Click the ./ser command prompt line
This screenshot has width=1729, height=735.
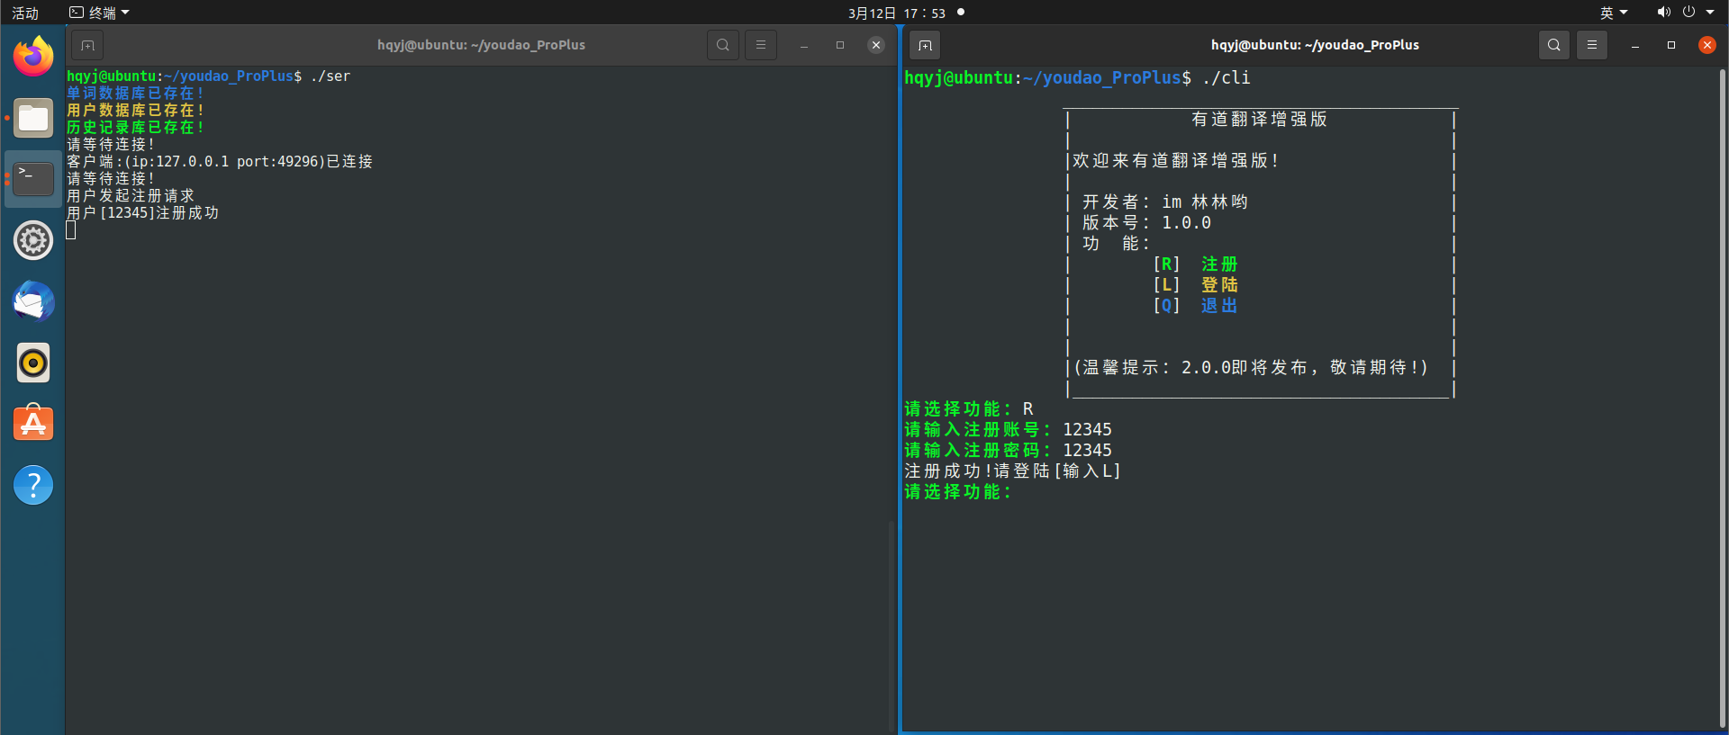208,76
